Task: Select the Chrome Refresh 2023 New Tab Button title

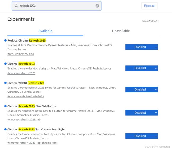Action: [x=32, y=106]
